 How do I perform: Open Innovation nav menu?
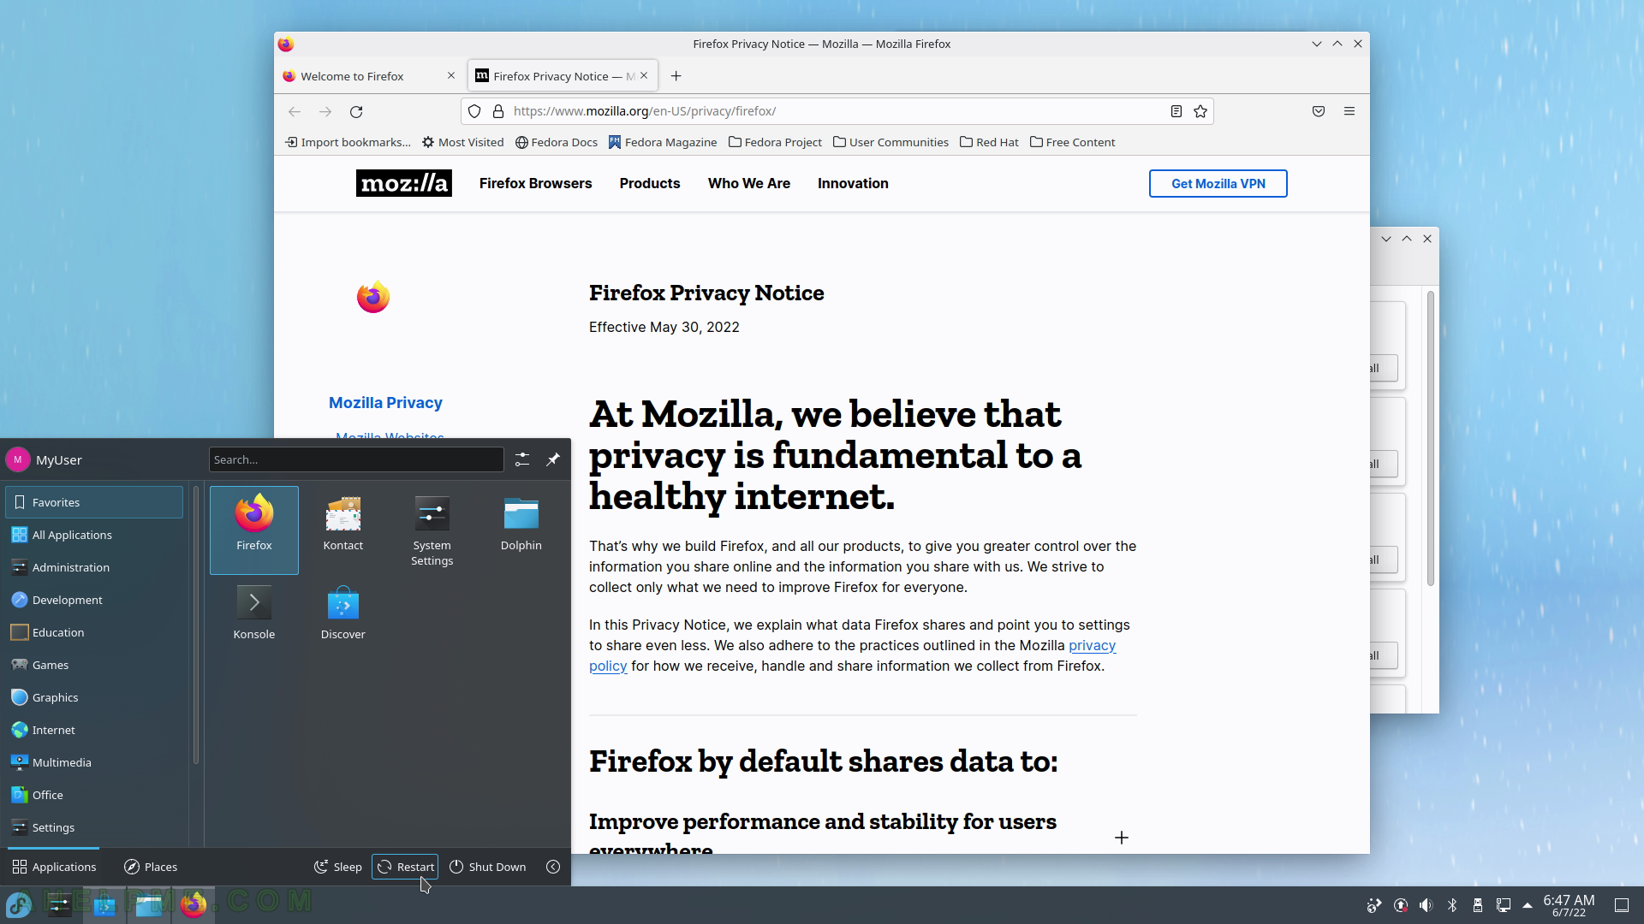(x=853, y=183)
